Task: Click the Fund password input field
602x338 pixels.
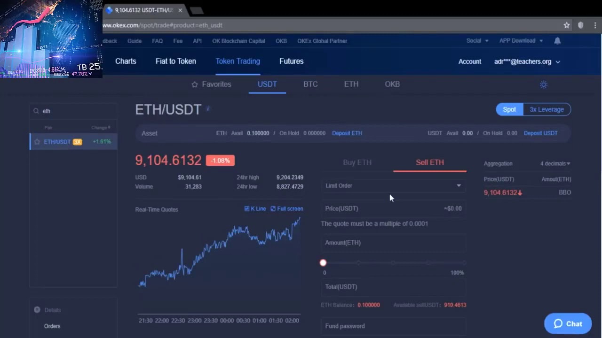Action: (393, 326)
